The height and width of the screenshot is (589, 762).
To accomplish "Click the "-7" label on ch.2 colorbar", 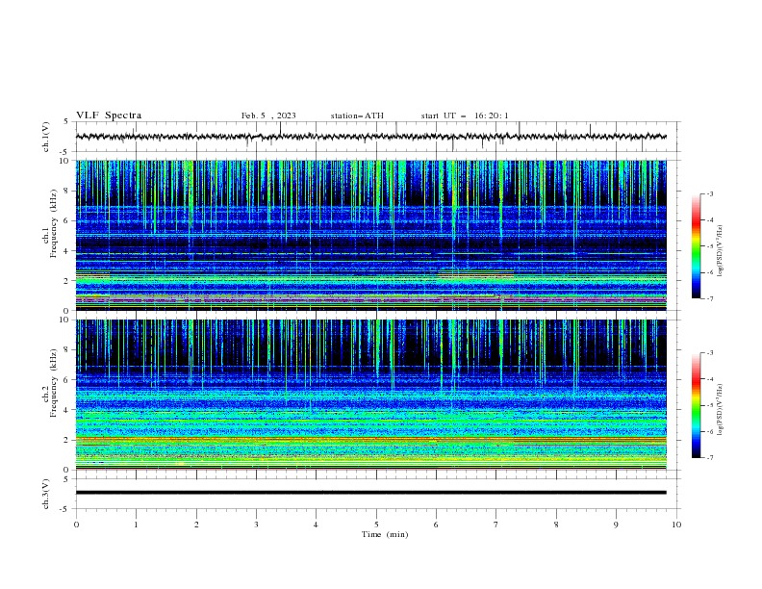I will coord(709,458).
